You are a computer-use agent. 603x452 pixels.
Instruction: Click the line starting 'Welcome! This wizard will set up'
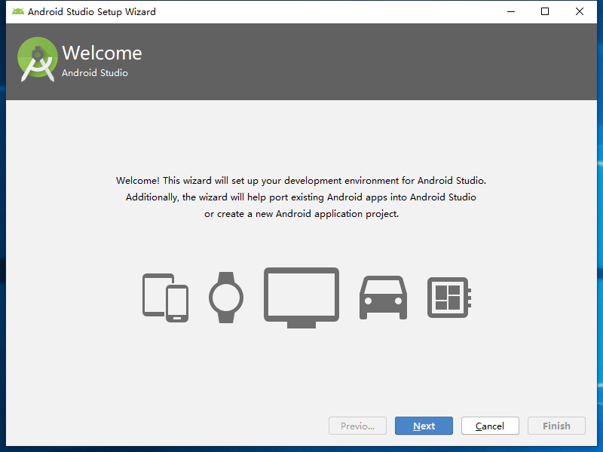301,181
